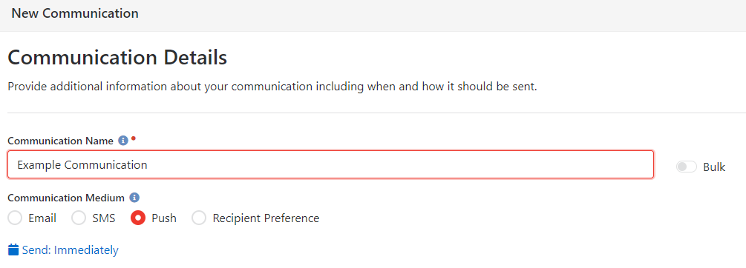Click the Bulk label text

click(714, 167)
